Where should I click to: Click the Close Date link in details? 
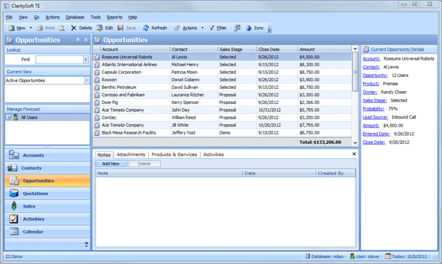coord(374,142)
